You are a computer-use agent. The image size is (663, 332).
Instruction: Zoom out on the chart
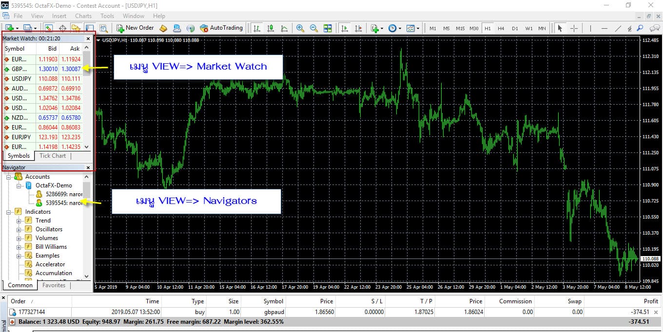coord(314,28)
